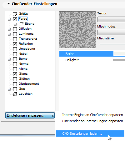The height and width of the screenshot is (141, 125).
Task: Expand the Luminanz tree node
Action: pos(9,34)
